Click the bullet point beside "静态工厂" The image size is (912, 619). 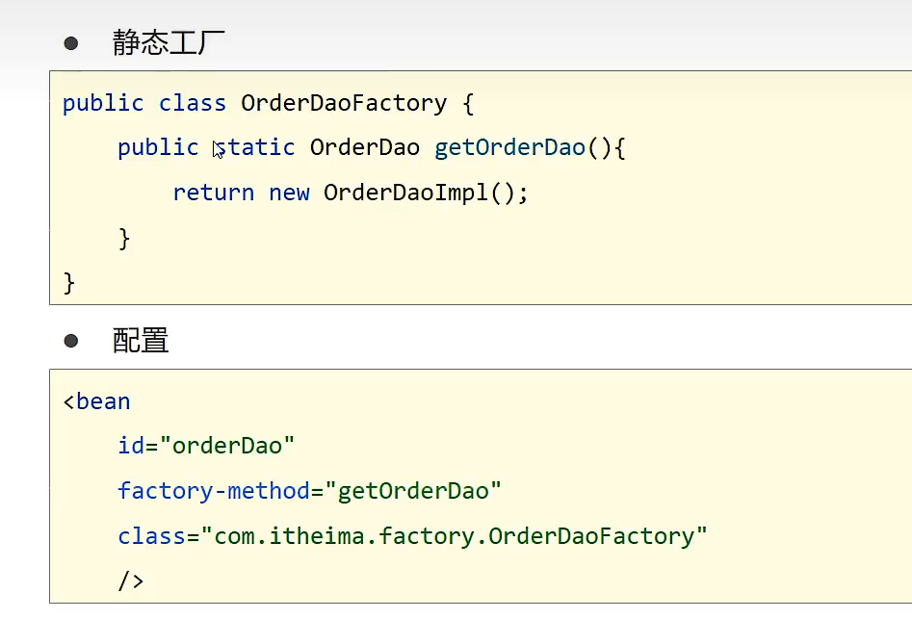coord(70,43)
